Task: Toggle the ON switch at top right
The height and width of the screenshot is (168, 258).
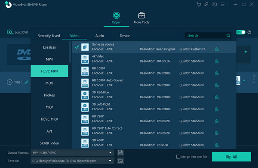Action: tap(241, 32)
